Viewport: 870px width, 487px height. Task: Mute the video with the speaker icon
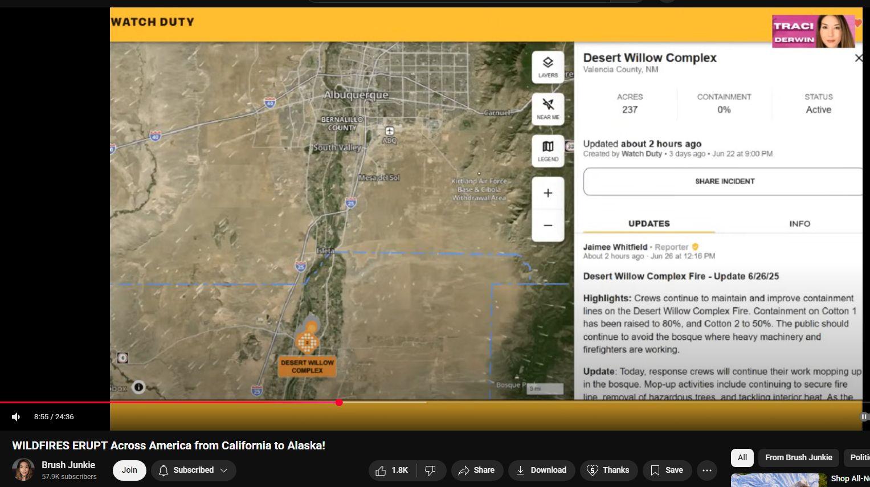pyautogui.click(x=16, y=417)
